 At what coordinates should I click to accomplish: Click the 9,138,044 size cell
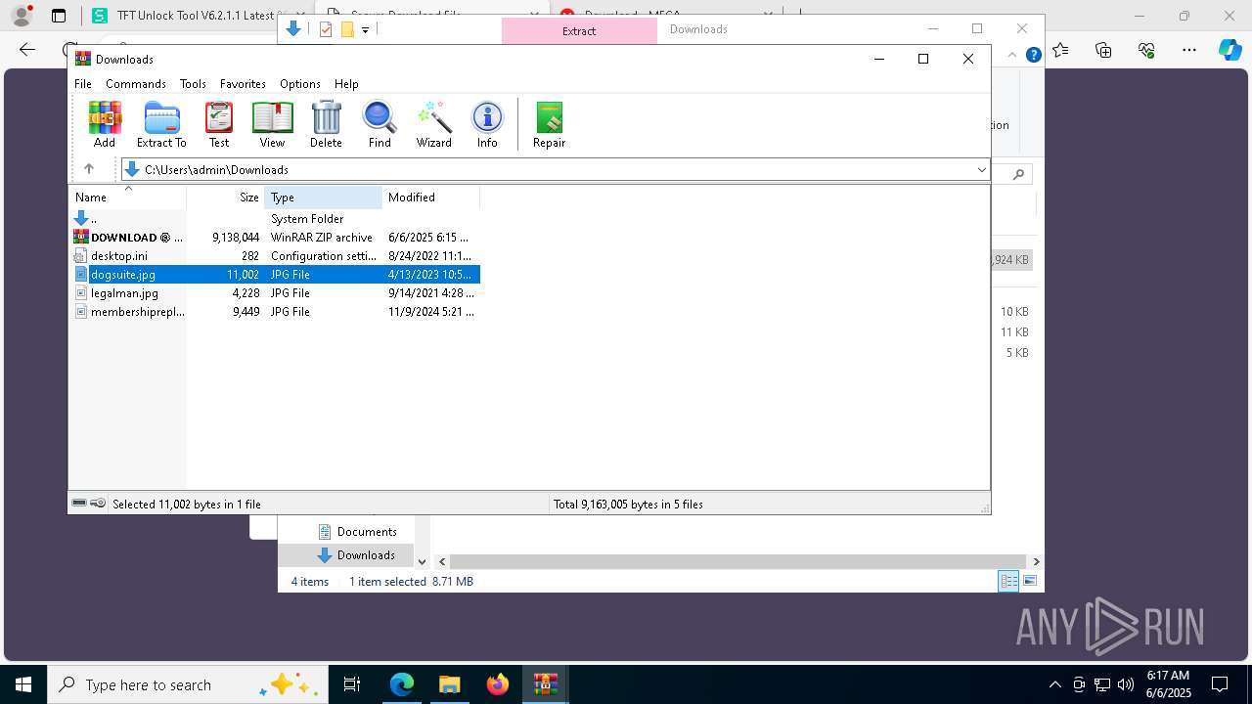pos(236,238)
